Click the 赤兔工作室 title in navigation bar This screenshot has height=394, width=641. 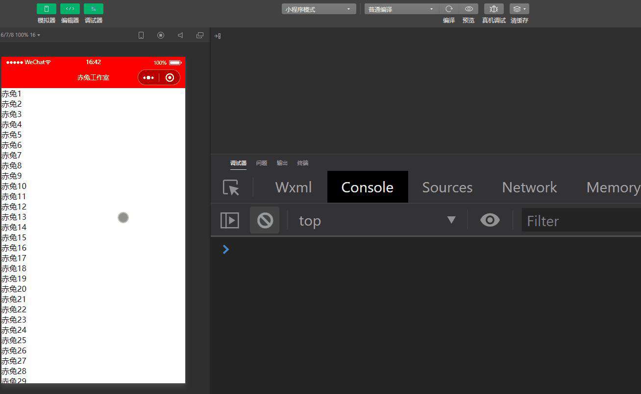click(93, 78)
